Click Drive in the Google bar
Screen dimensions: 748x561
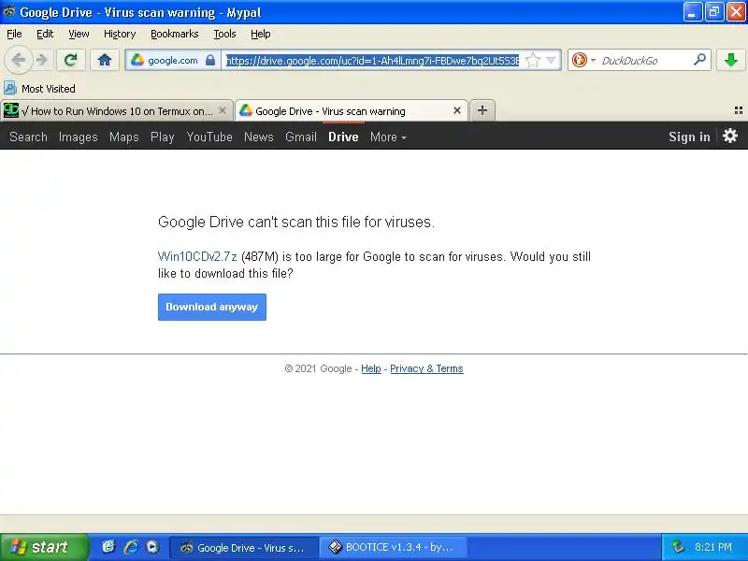tap(343, 137)
